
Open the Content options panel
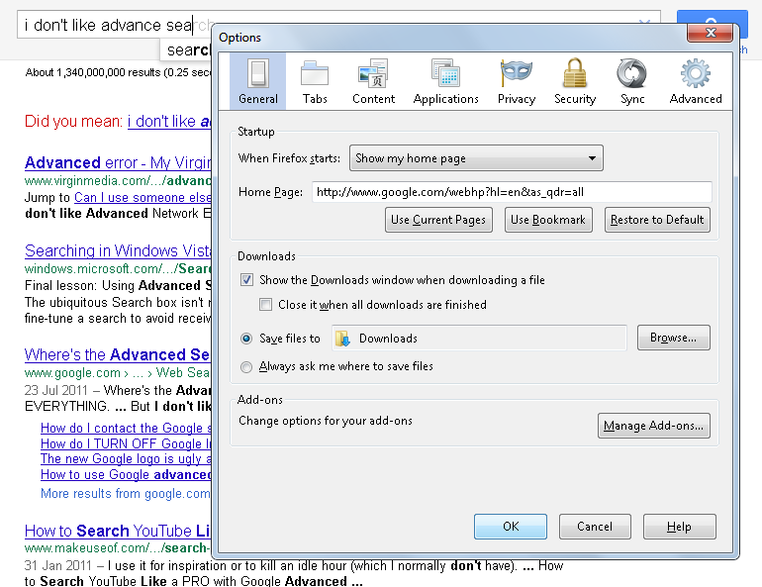[373, 81]
